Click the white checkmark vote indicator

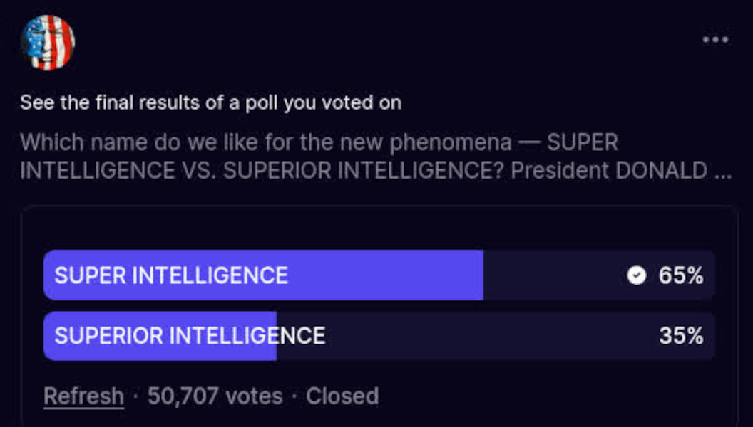coord(636,275)
